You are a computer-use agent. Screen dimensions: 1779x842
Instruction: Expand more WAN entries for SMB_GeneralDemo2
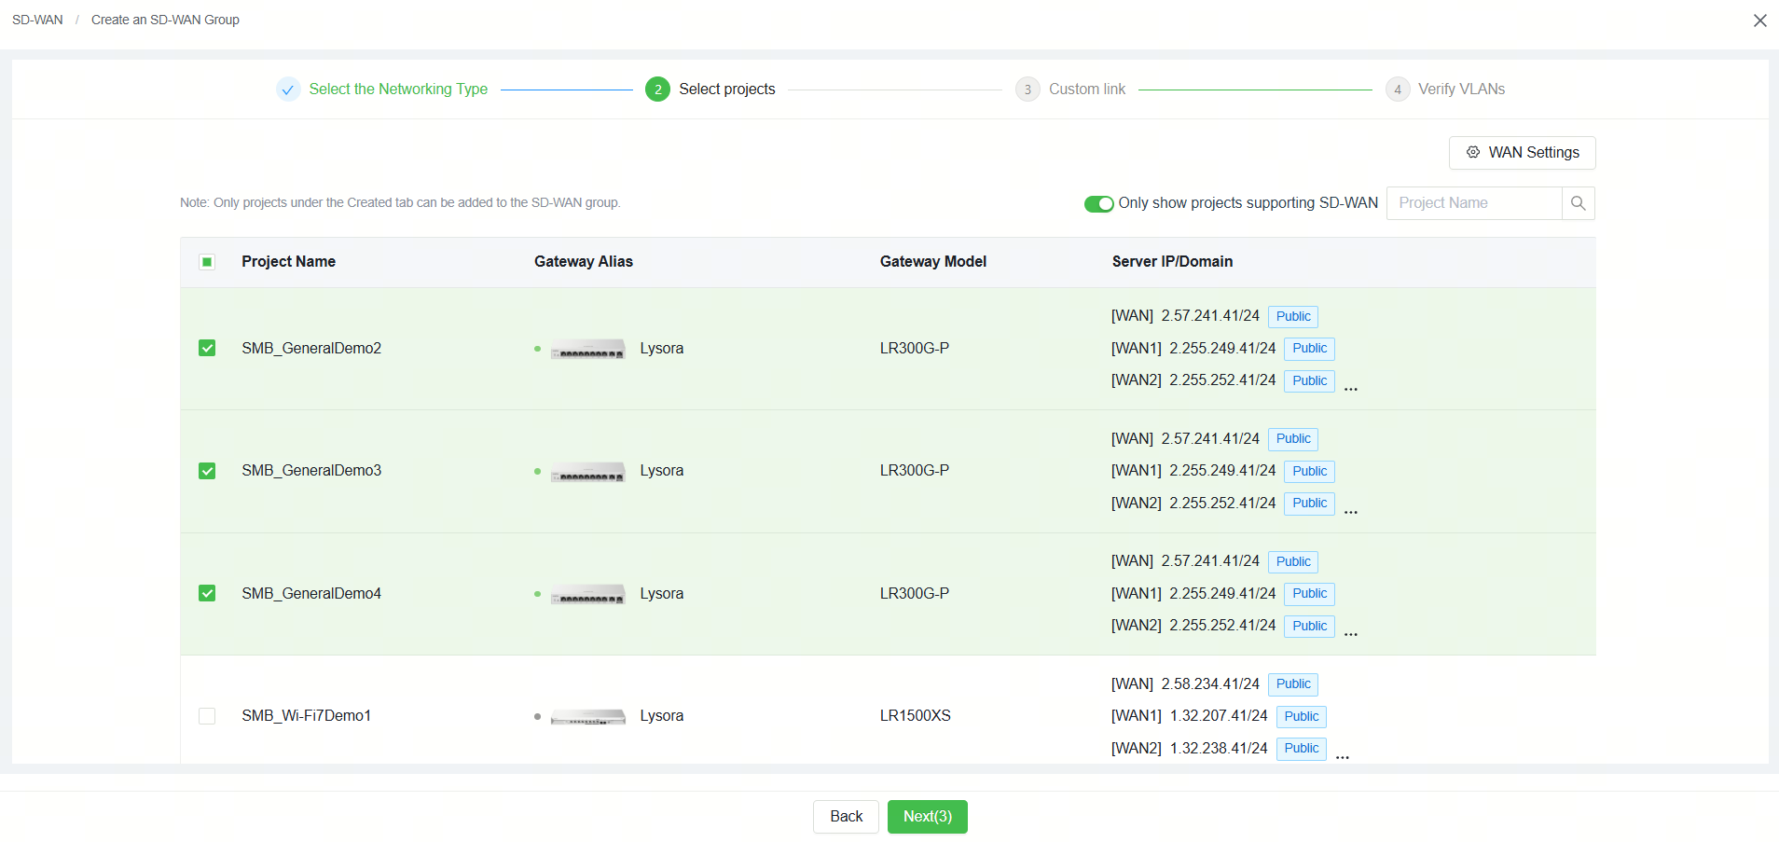point(1351,389)
